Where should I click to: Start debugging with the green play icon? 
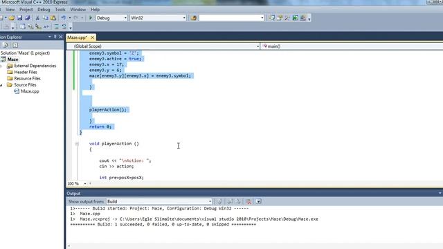(x=91, y=18)
